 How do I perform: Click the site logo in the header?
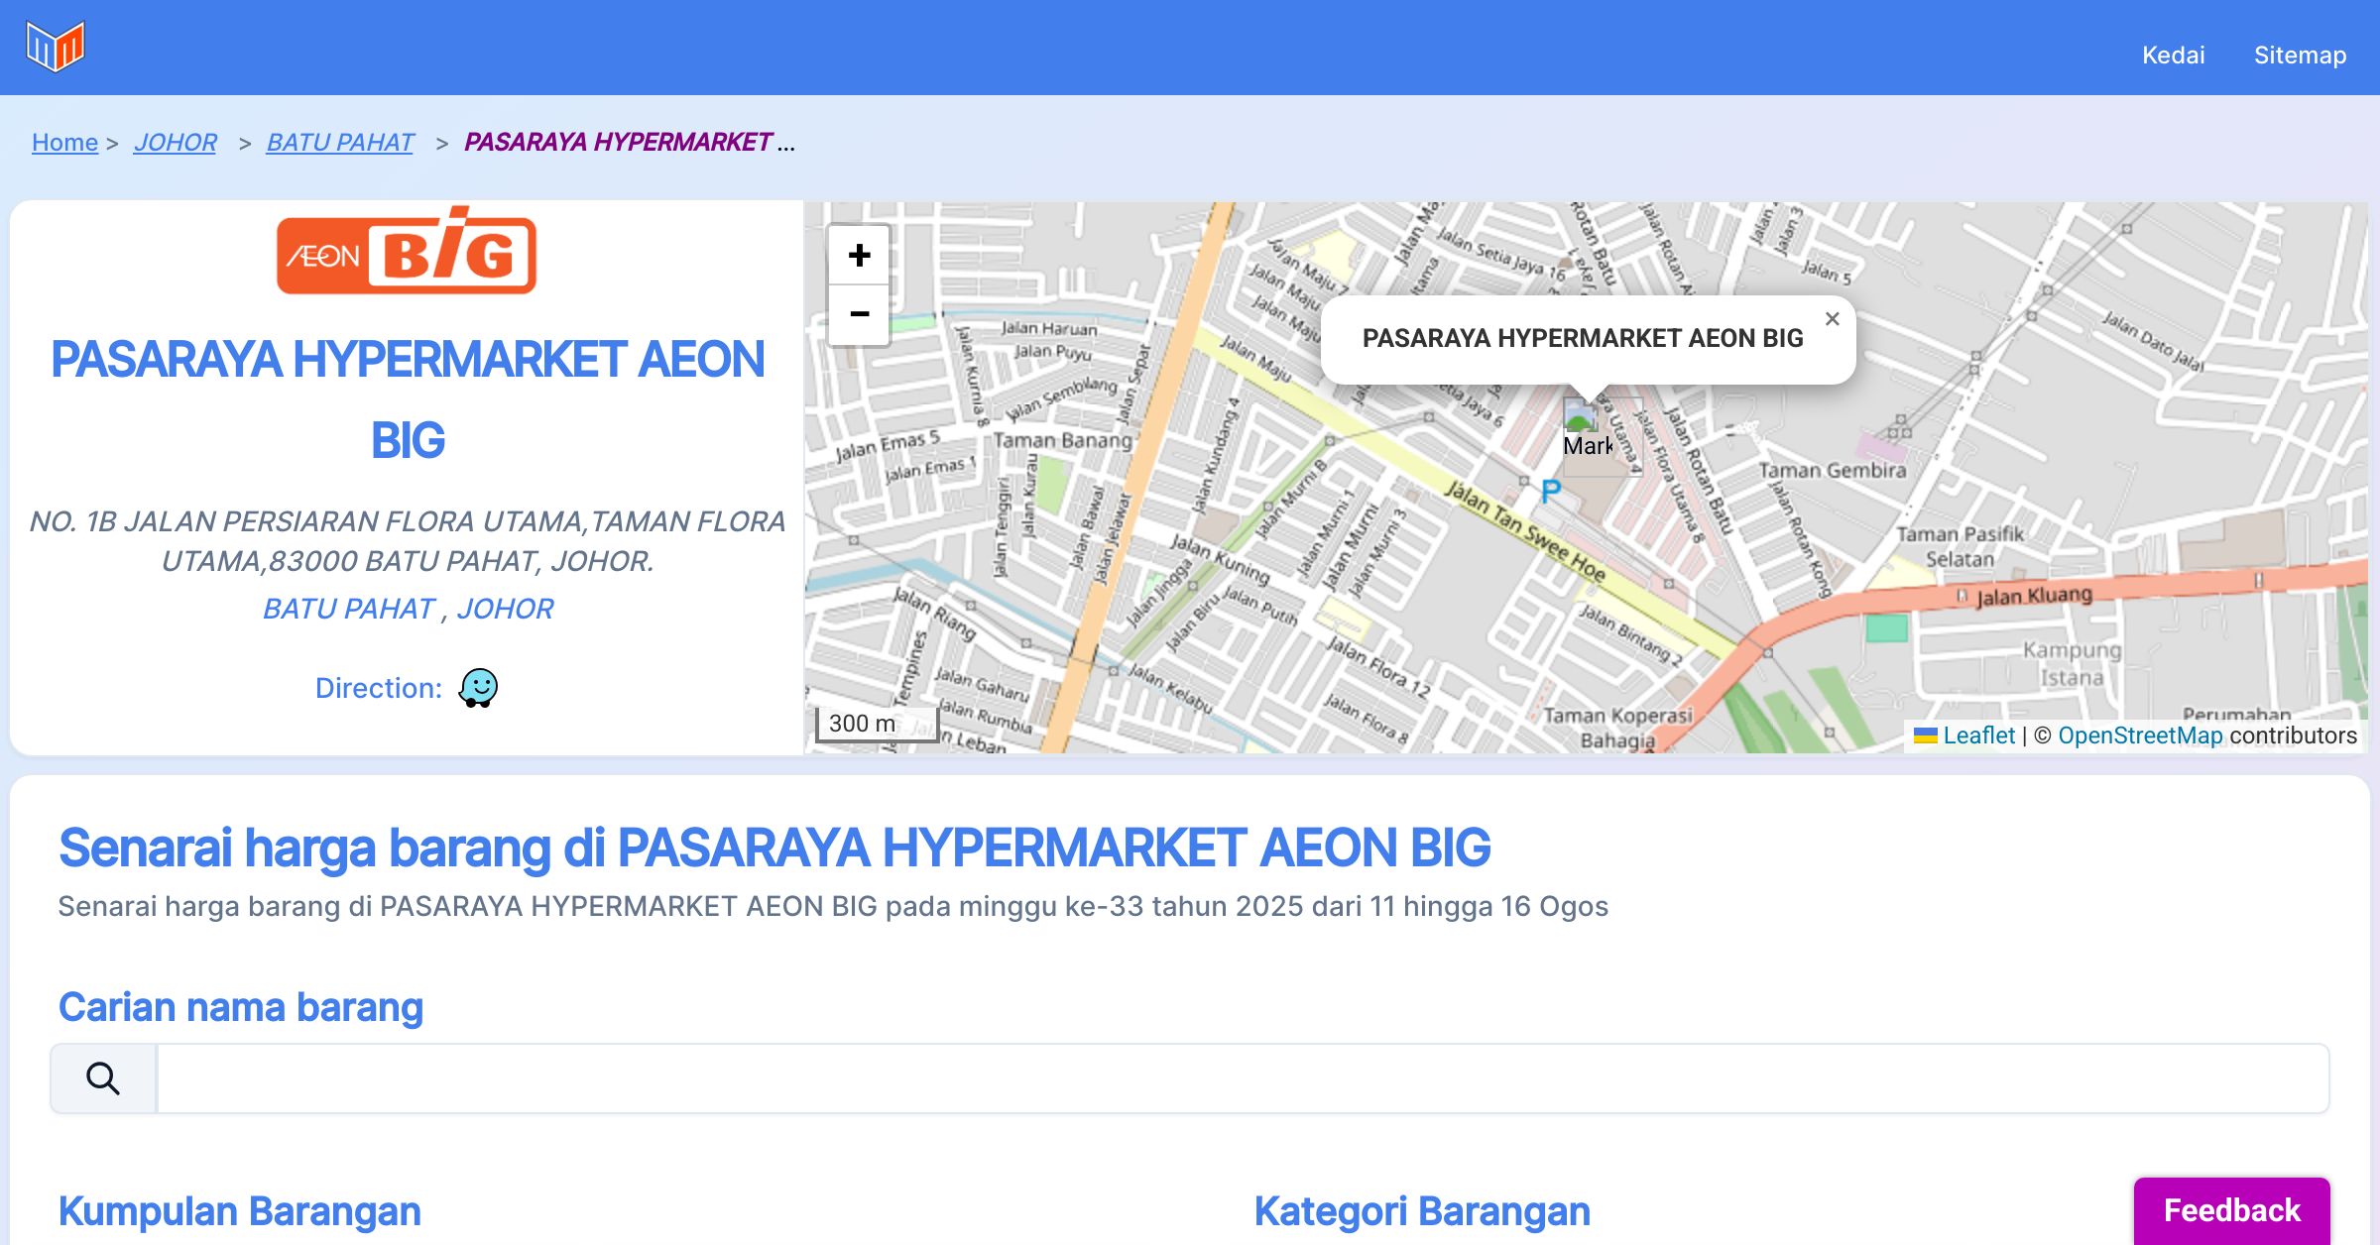(x=56, y=47)
